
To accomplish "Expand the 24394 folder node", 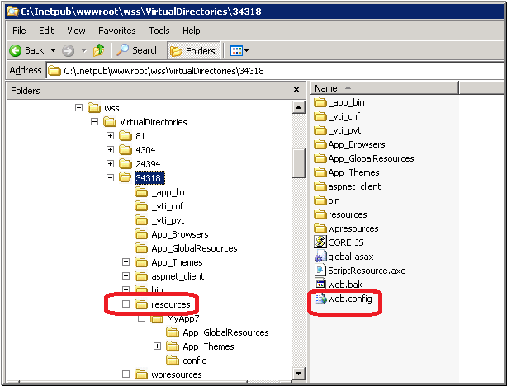I will pyautogui.click(x=110, y=164).
